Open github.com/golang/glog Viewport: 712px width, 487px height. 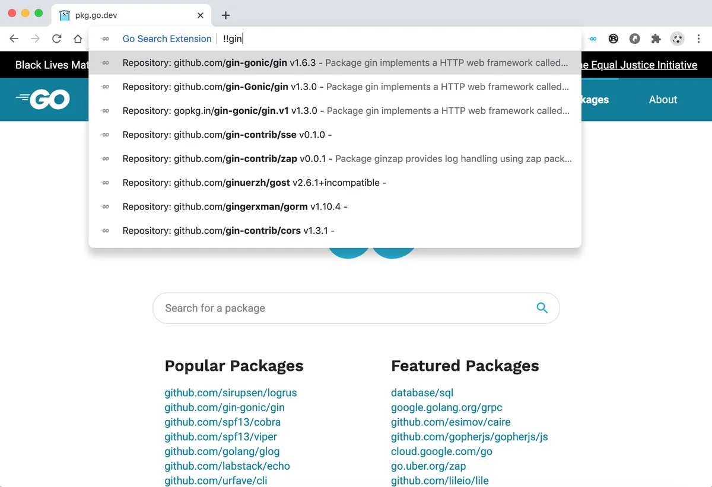point(222,451)
